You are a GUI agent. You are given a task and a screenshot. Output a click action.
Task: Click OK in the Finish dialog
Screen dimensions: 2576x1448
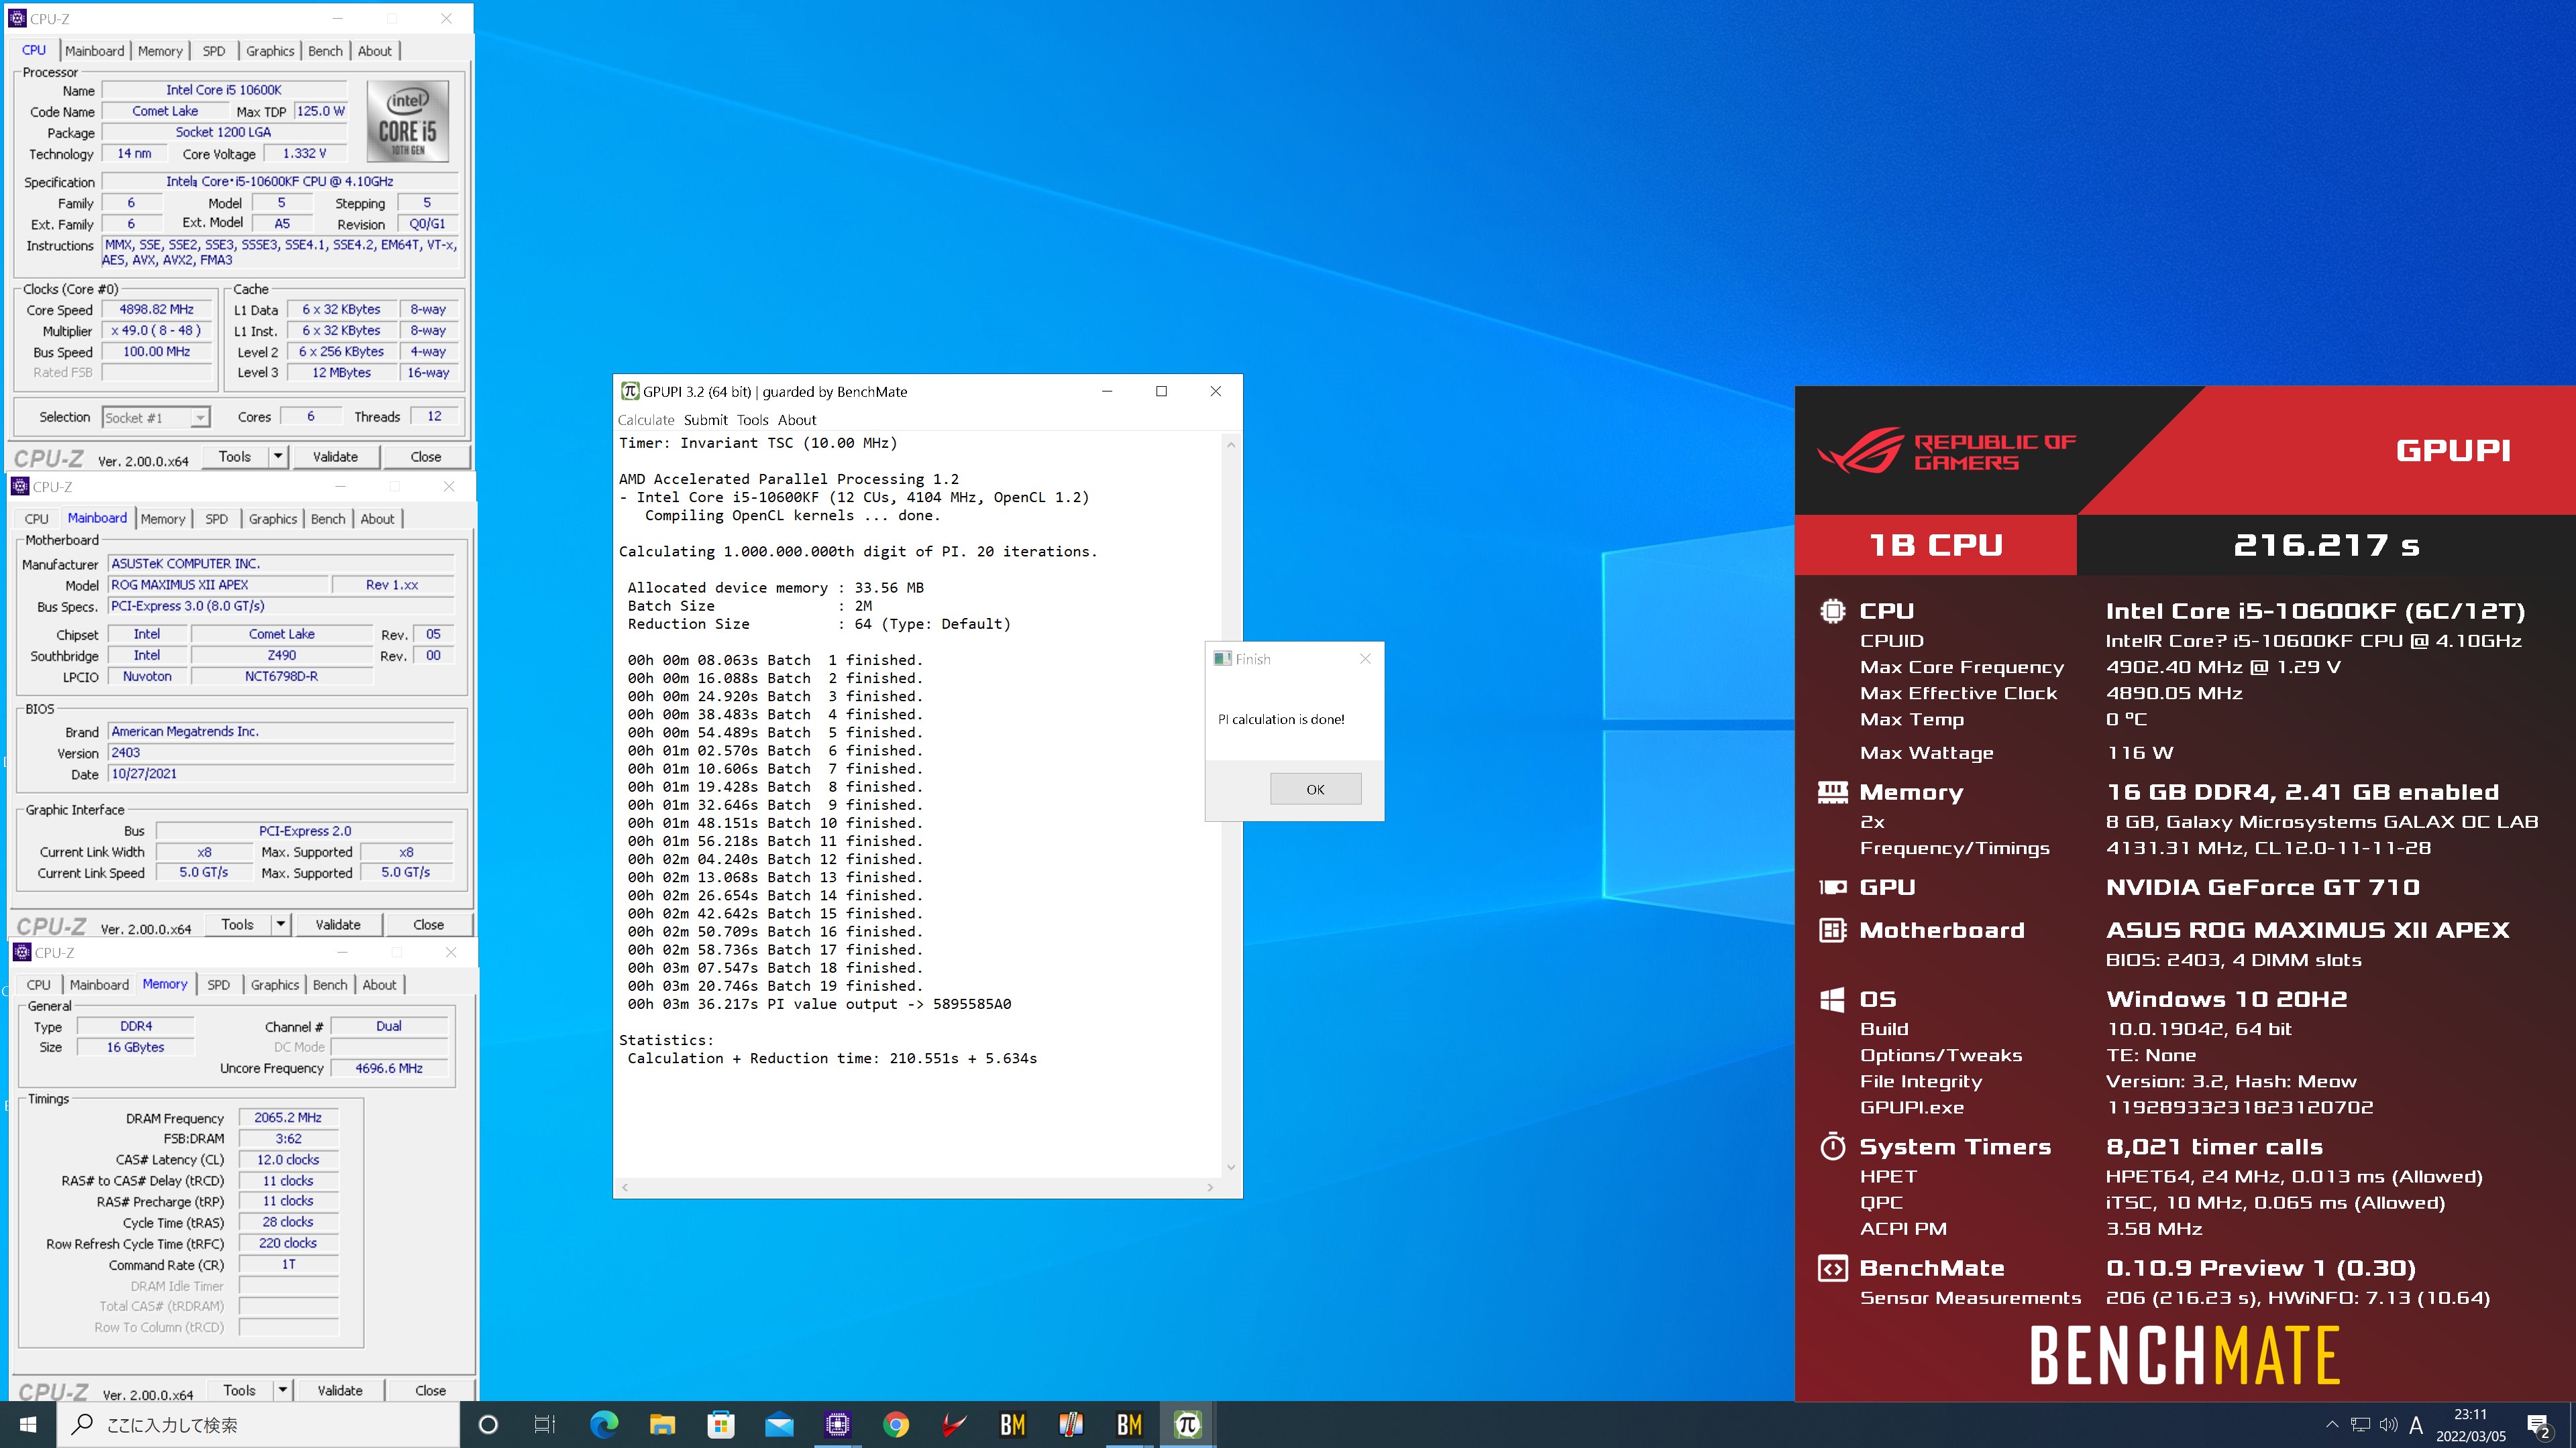[x=1315, y=788]
